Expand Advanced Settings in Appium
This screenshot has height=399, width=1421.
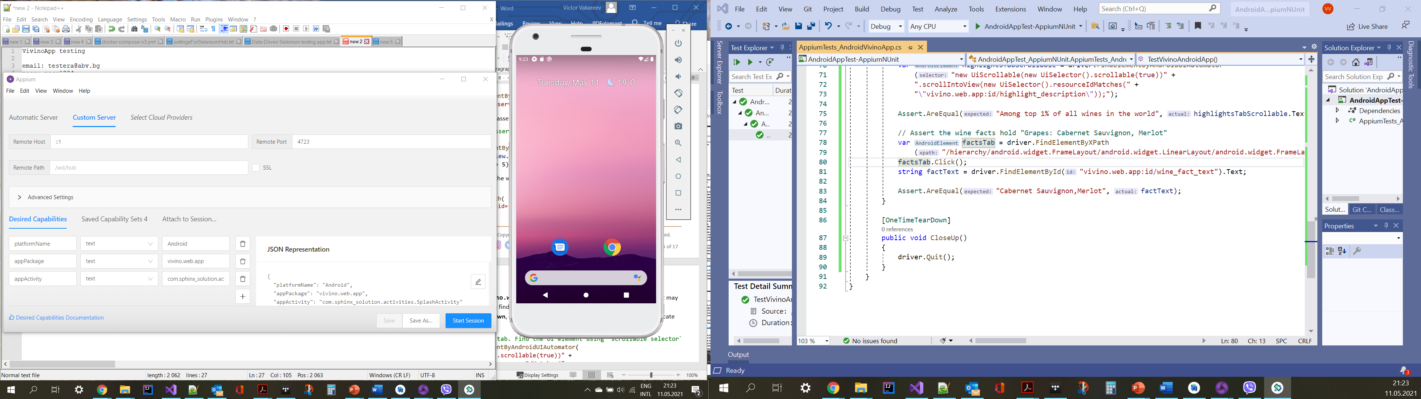point(251,197)
